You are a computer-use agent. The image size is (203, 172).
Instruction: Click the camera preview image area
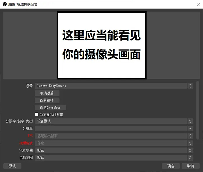click(101, 45)
